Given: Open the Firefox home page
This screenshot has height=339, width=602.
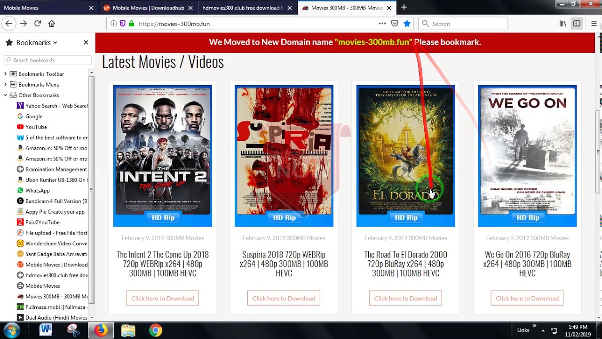Looking at the screenshot, I should click(52, 24).
